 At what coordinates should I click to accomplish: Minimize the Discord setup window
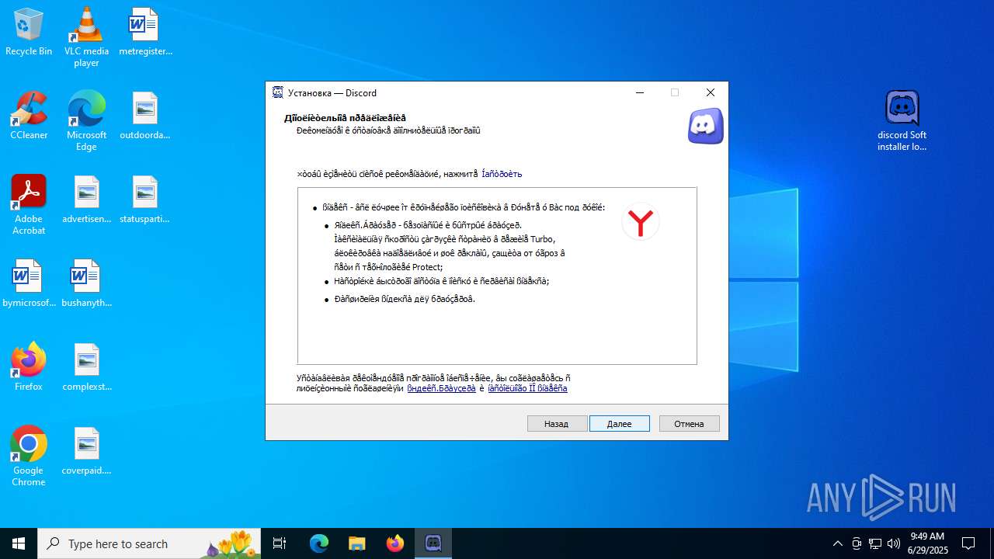[x=640, y=92]
